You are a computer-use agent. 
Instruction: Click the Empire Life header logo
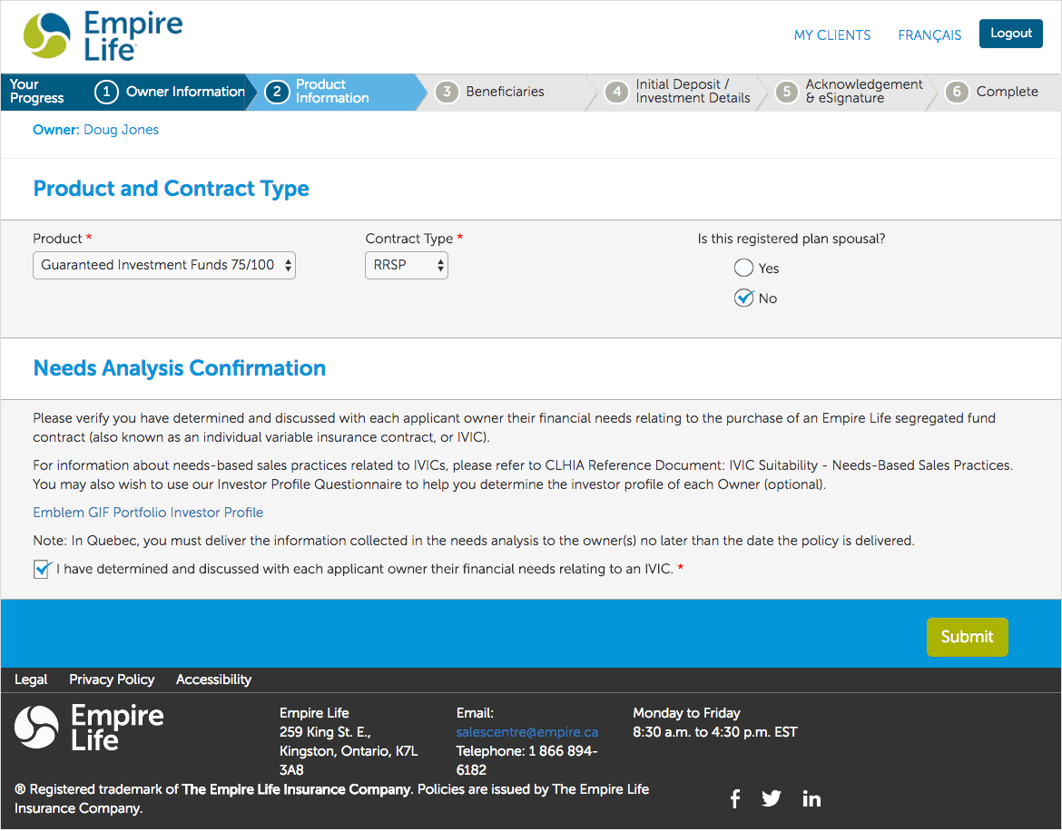tap(103, 36)
